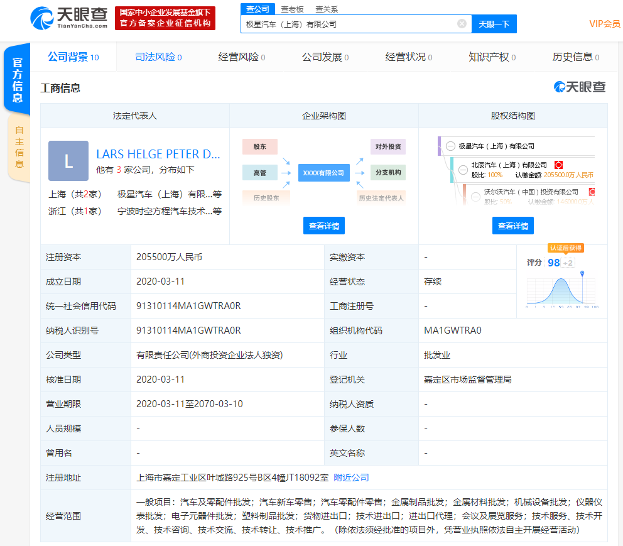Switch to the 司法风险 tab
Viewport: 623px width, 546px height.
click(158, 57)
